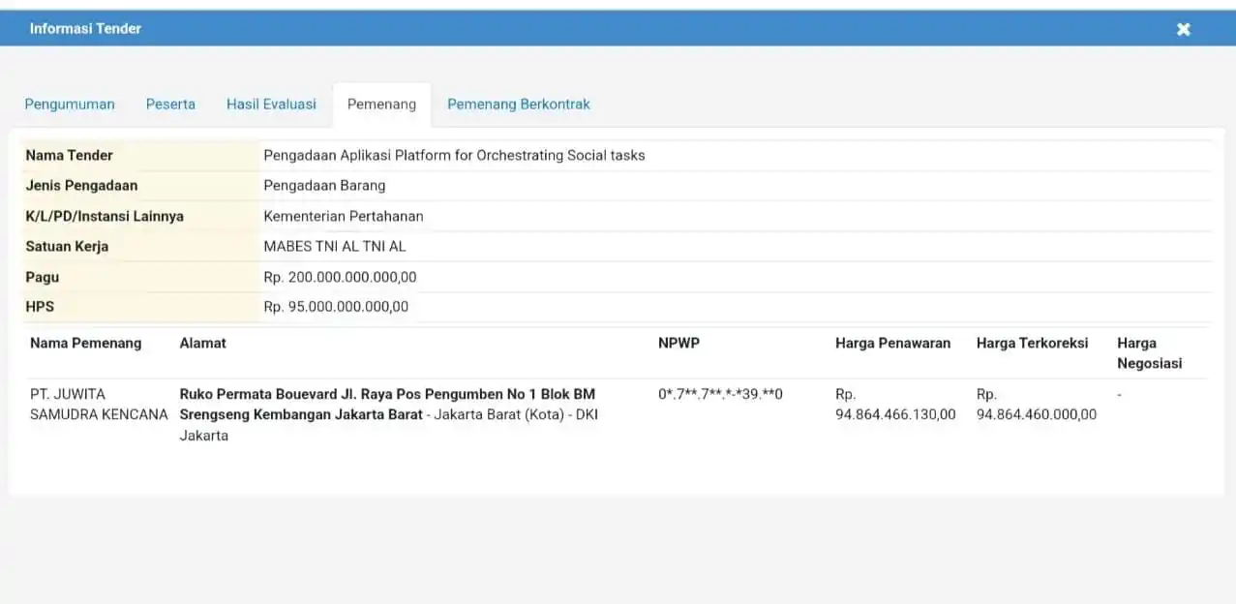Viewport: 1236px width, 604px height.
Task: Click the Informasi Tender dialog title
Action: pyautogui.click(x=85, y=29)
